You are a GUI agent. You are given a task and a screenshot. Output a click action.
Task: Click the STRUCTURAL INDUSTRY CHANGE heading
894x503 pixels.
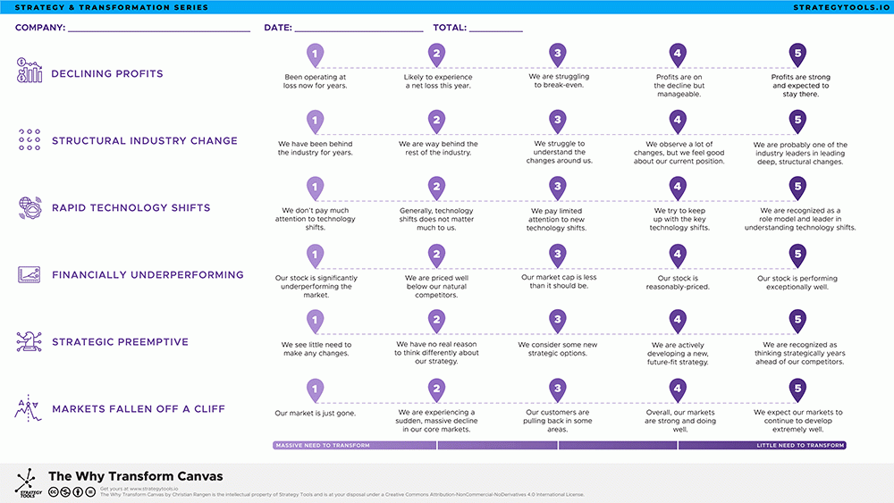coord(145,140)
